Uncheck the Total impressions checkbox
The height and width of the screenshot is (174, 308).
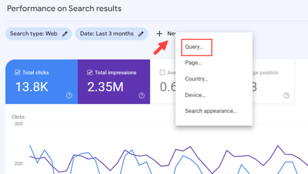(90, 73)
